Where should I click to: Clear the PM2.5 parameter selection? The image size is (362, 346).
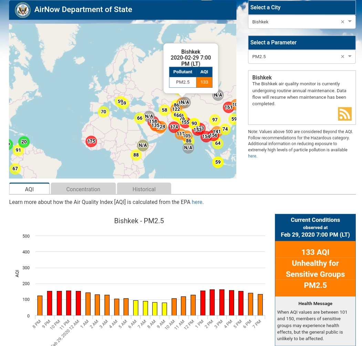click(x=342, y=57)
